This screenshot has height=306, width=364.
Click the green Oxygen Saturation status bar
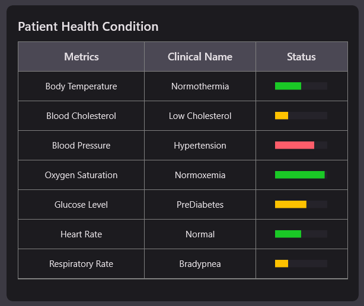tap(299, 175)
